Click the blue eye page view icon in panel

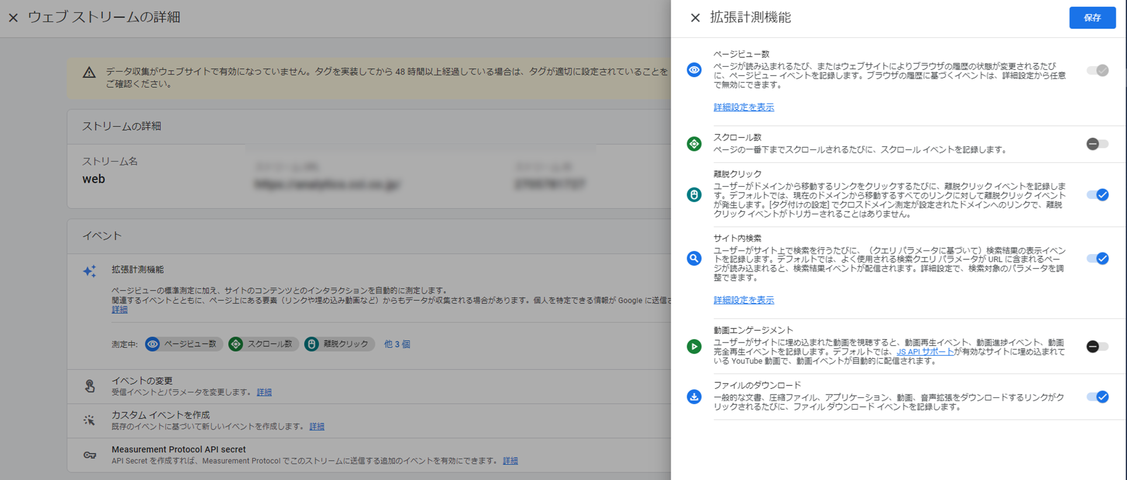coord(694,70)
